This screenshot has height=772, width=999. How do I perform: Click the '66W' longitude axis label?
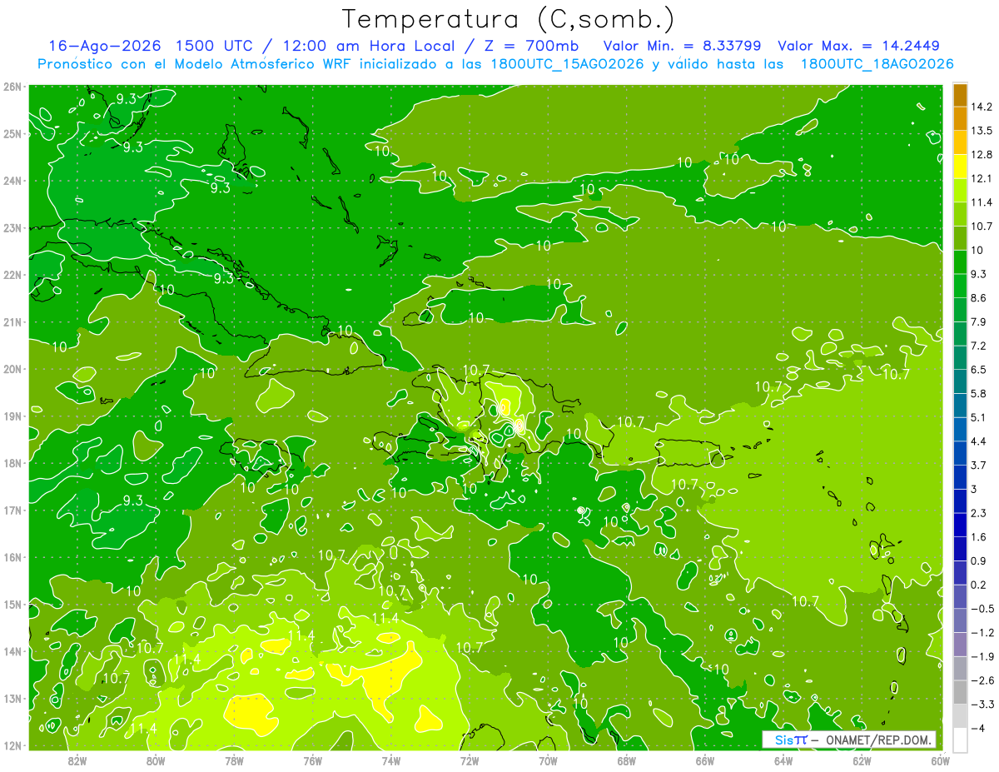coord(705,760)
